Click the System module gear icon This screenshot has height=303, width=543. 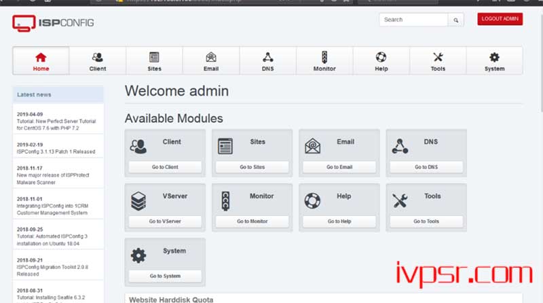tap(138, 255)
